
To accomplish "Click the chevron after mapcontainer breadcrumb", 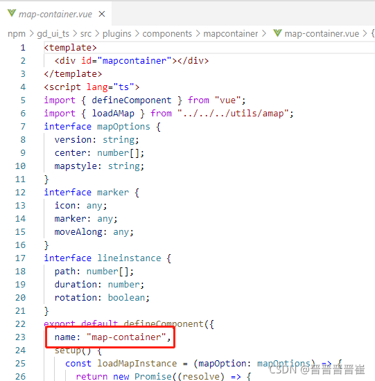I will click(264, 33).
